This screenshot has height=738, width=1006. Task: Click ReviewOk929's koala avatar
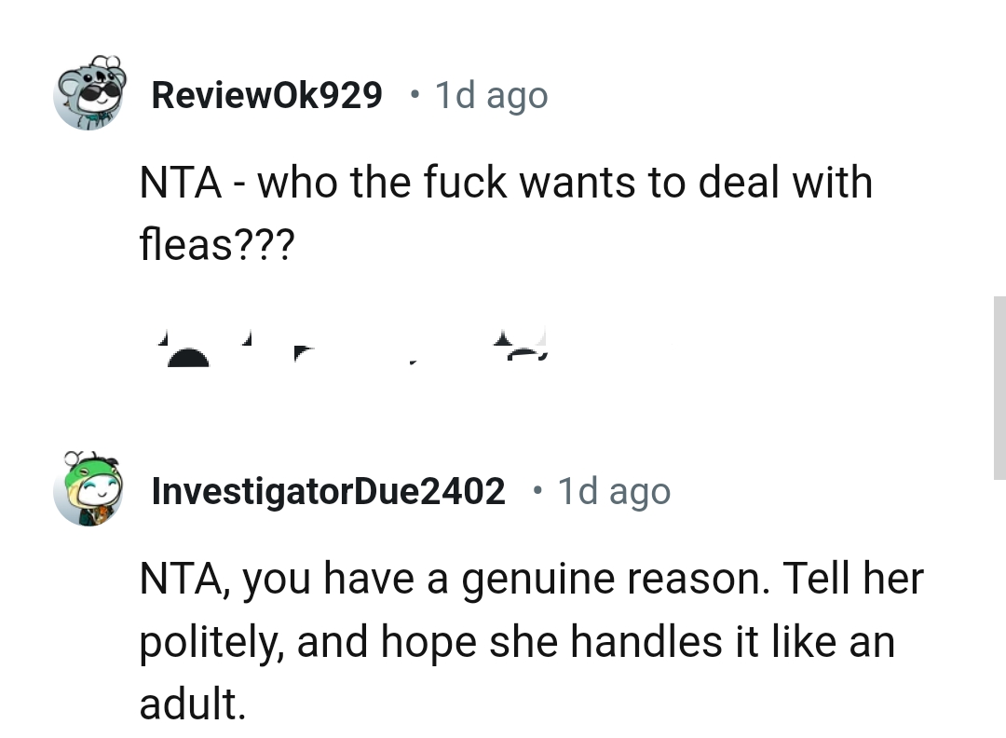pyautogui.click(x=89, y=93)
